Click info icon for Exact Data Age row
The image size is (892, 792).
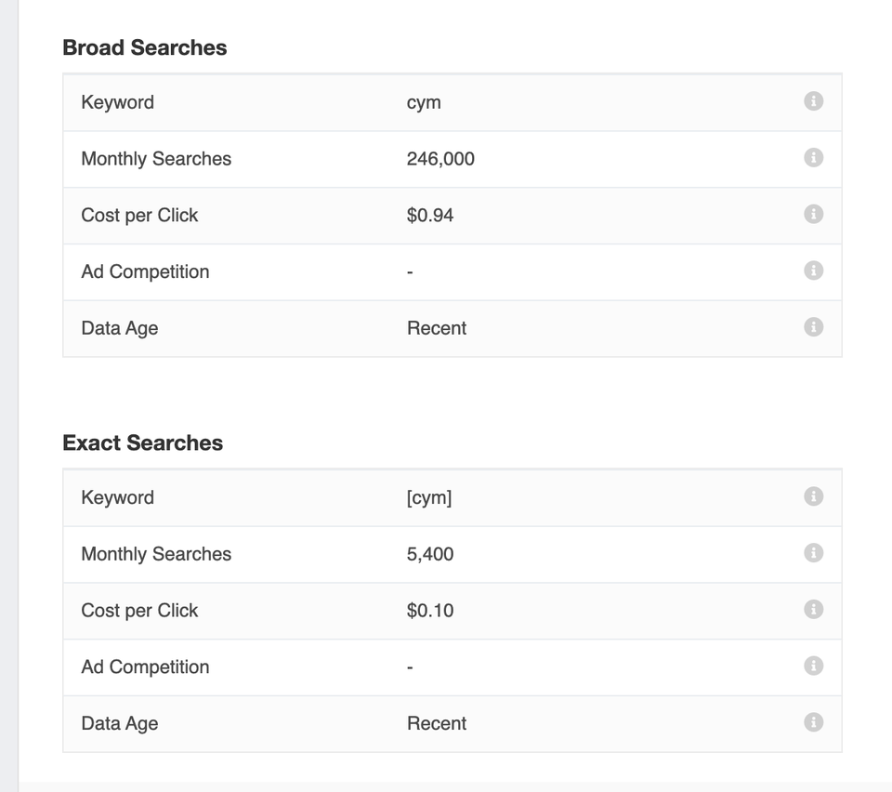point(813,722)
